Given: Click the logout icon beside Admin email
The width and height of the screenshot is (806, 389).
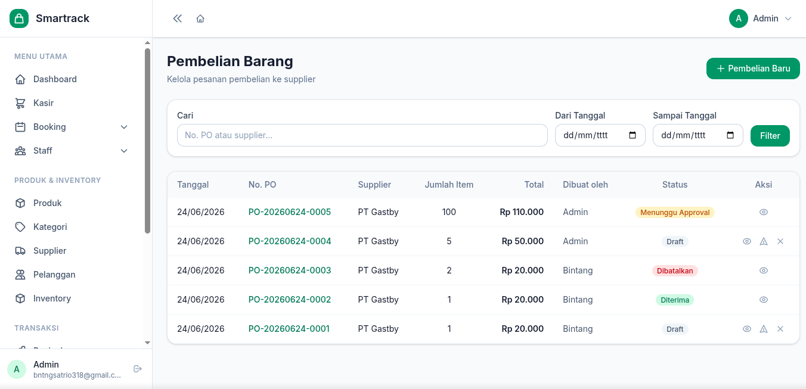Looking at the screenshot, I should [x=138, y=369].
